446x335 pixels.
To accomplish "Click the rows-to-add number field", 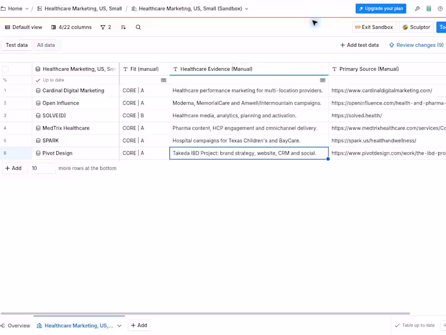I will click(x=41, y=168).
